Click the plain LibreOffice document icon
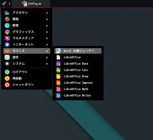This screenshot has width=153, height=140. (58, 57)
